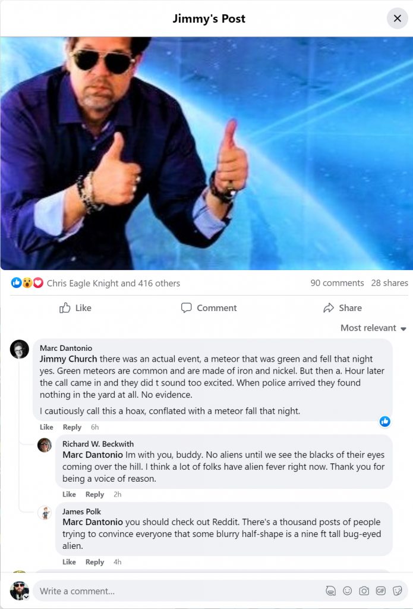Viewport: 413px width, 609px height.
Task: Reply to Marc Dantonio's comment
Action: [x=72, y=427]
